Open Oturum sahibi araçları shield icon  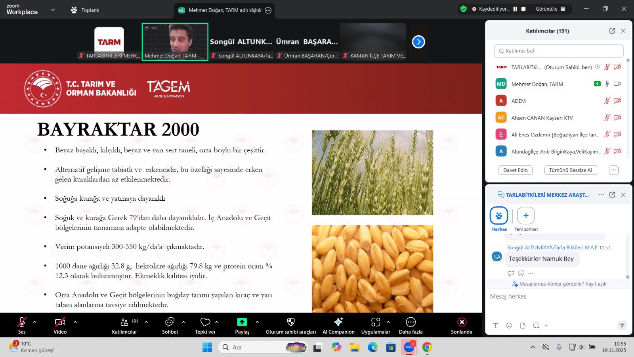(291, 322)
